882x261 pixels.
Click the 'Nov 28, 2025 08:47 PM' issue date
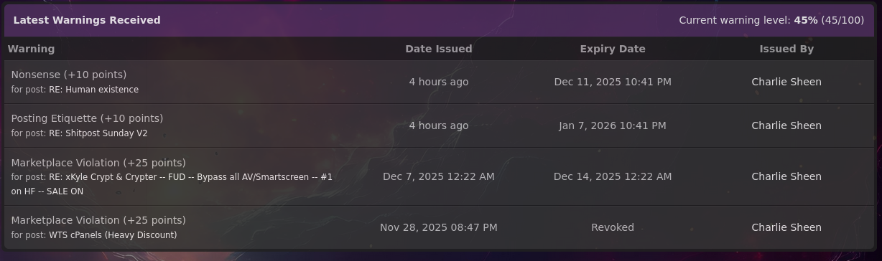[439, 227]
